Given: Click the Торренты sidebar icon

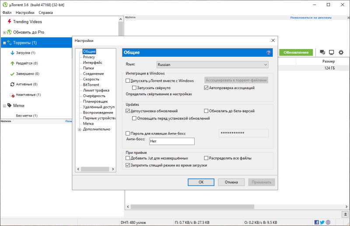Looking at the screenshot, I should pos(9,42).
